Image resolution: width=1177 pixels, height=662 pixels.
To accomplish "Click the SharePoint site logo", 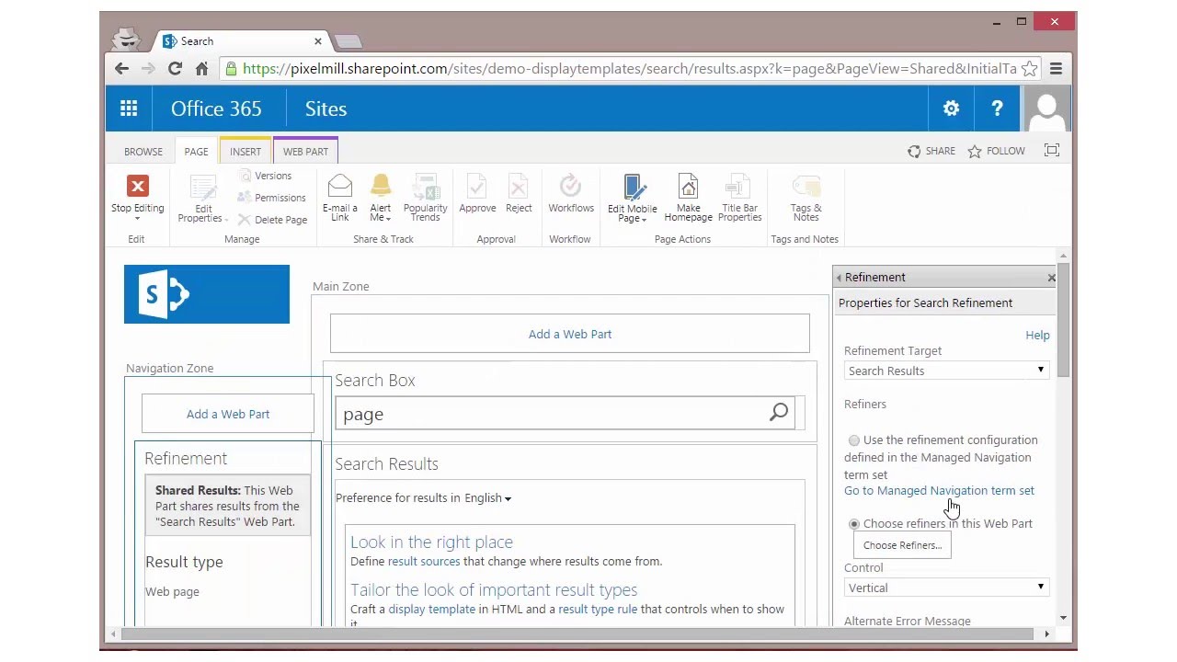I will [x=207, y=294].
